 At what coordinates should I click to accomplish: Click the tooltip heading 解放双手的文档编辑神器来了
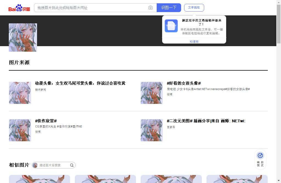pos(202,22)
